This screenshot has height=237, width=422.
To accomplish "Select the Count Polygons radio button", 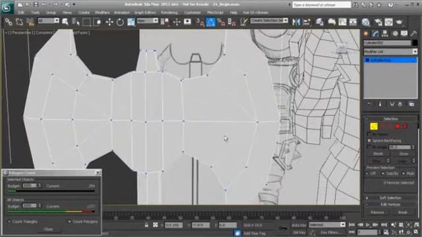I will (x=69, y=222).
